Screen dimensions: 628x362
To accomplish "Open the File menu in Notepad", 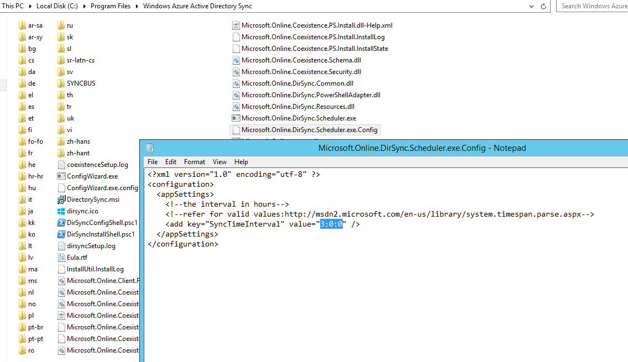I will [x=153, y=162].
